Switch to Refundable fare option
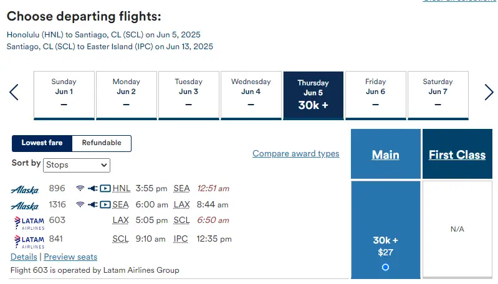Image resolution: width=498 pixels, height=284 pixels. click(x=102, y=143)
